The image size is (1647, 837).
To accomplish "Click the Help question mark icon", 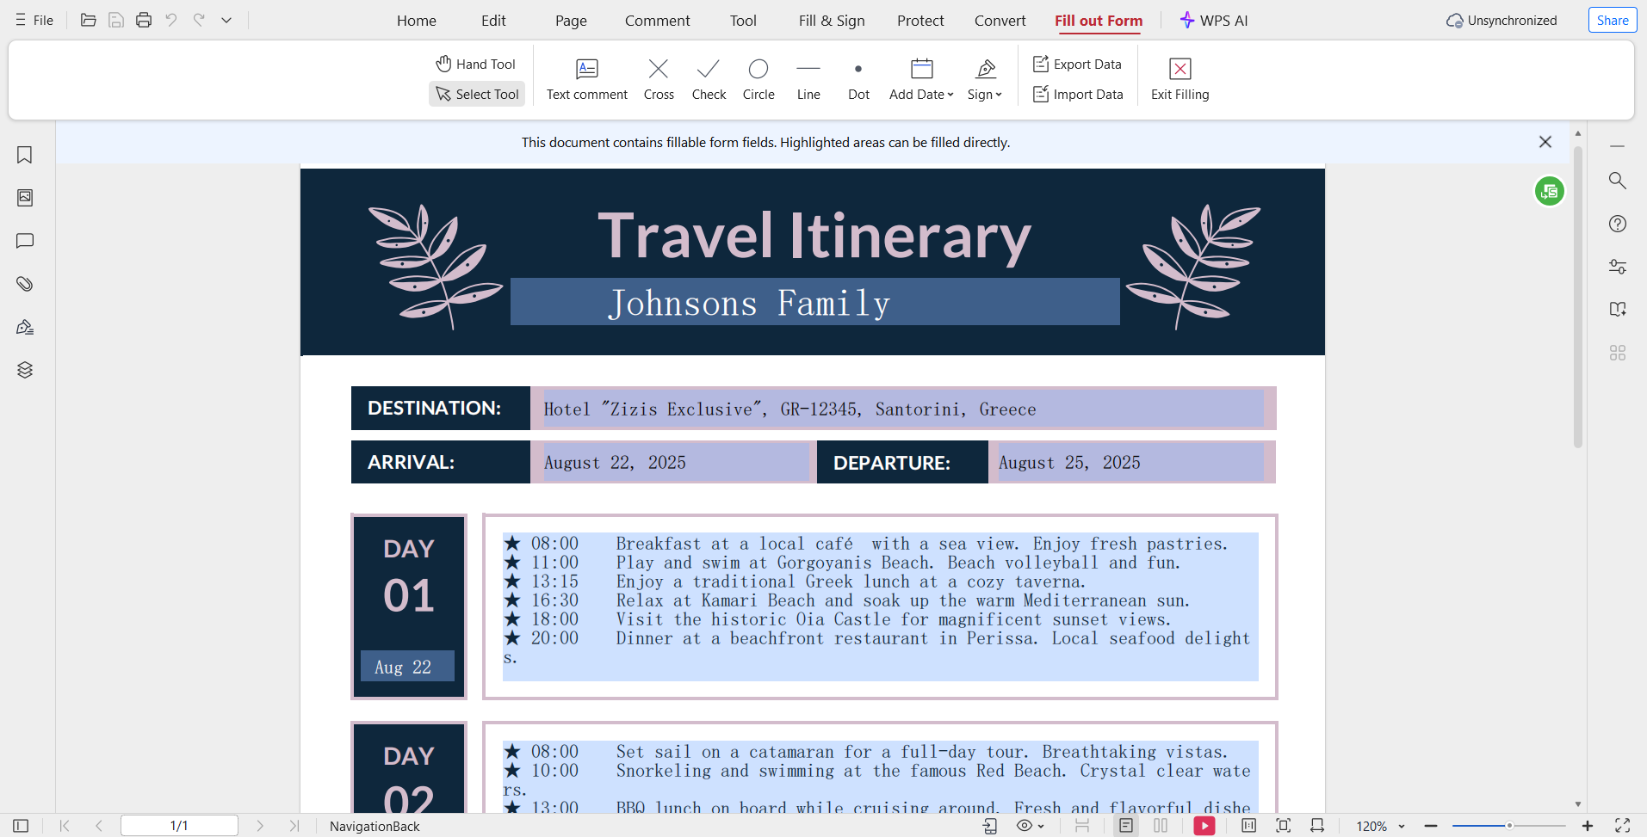I will 1618,224.
